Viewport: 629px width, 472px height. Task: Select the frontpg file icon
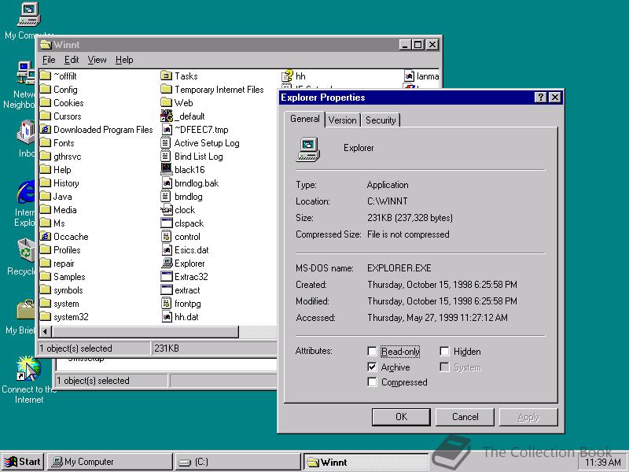(167, 304)
